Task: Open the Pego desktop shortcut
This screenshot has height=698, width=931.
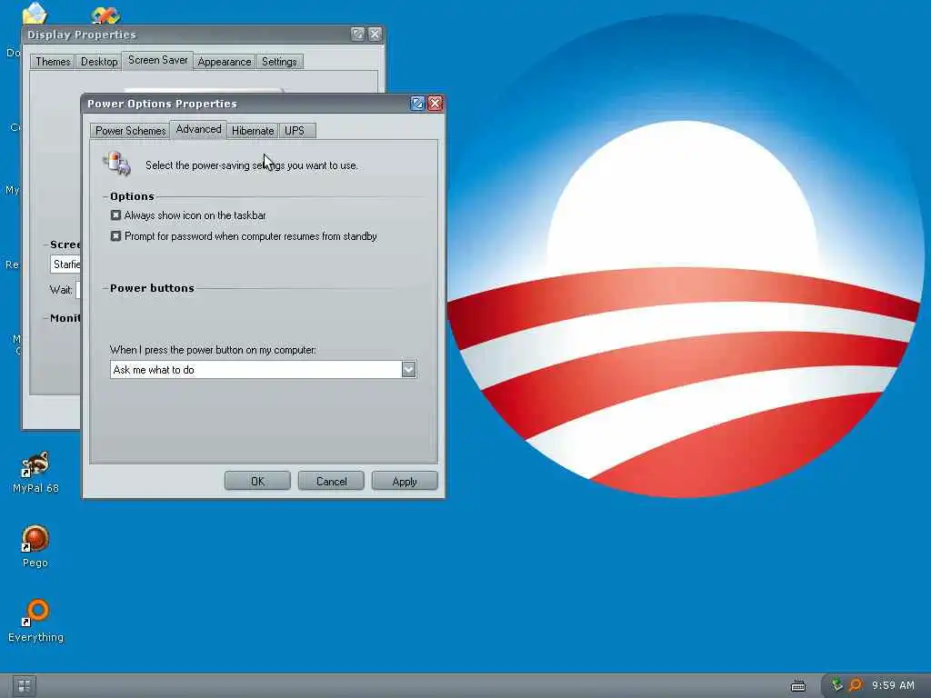Action: 35,546
